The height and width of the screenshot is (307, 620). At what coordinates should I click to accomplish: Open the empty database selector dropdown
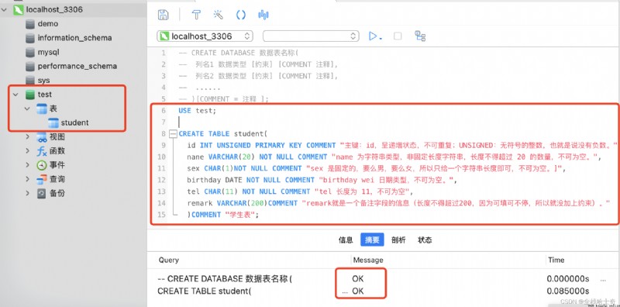[x=311, y=36]
